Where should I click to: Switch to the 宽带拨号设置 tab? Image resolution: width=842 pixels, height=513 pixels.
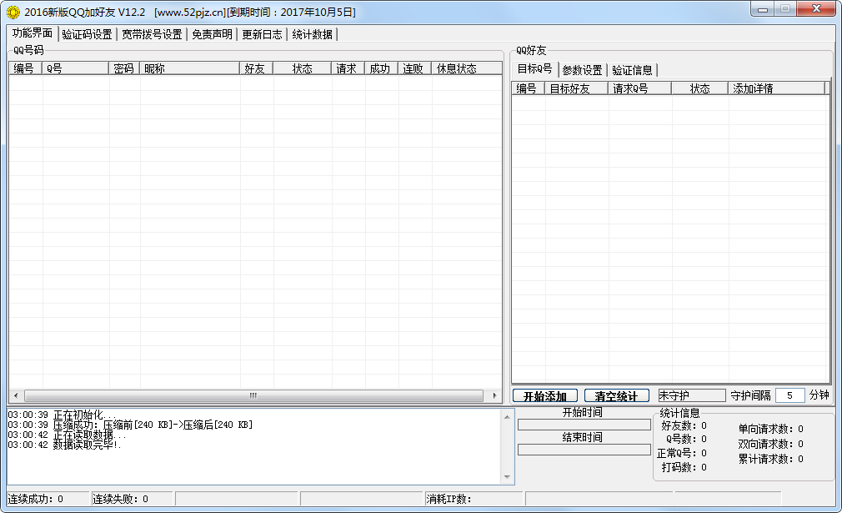coord(151,34)
